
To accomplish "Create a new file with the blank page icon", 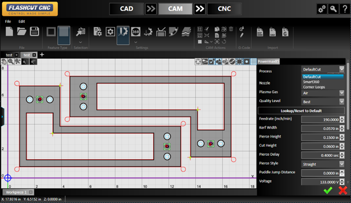I will pos(9,31).
